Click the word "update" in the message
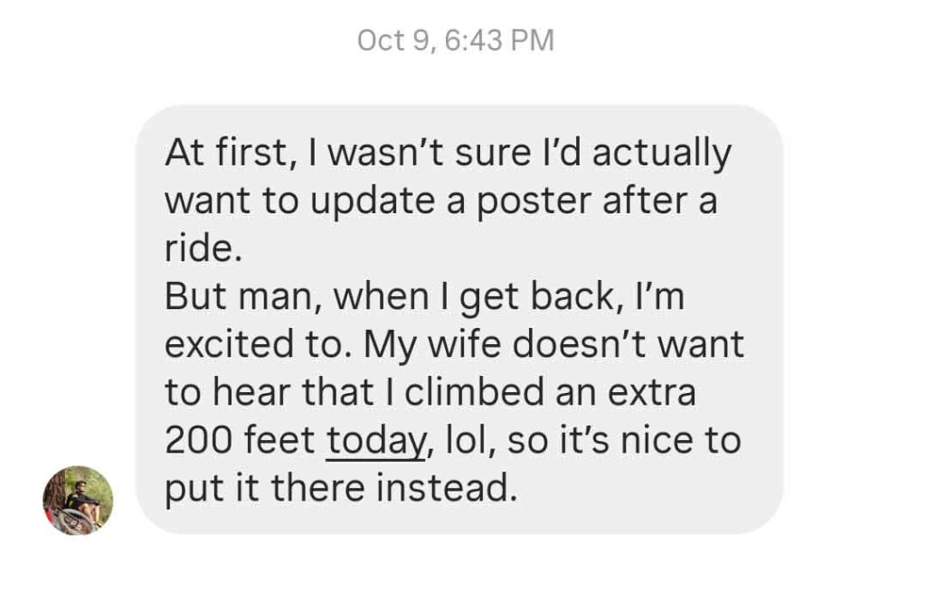This screenshot has height=590, width=926. click(x=370, y=201)
